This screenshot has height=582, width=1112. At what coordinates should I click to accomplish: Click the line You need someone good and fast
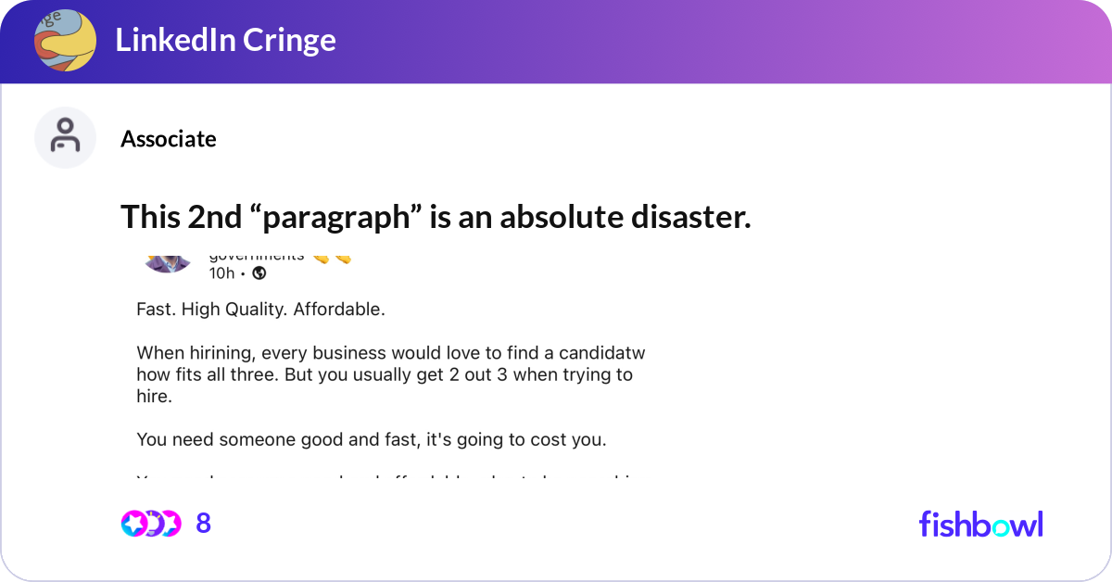(x=372, y=439)
